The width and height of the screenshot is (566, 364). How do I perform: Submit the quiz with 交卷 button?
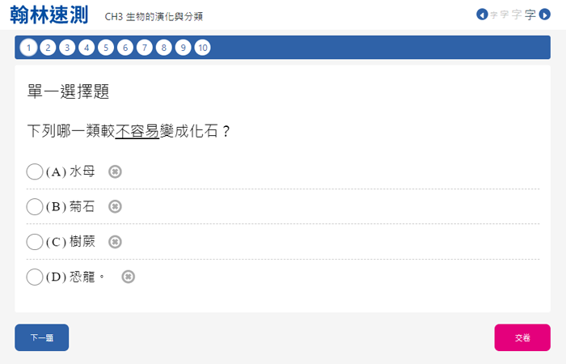pyautogui.click(x=522, y=337)
